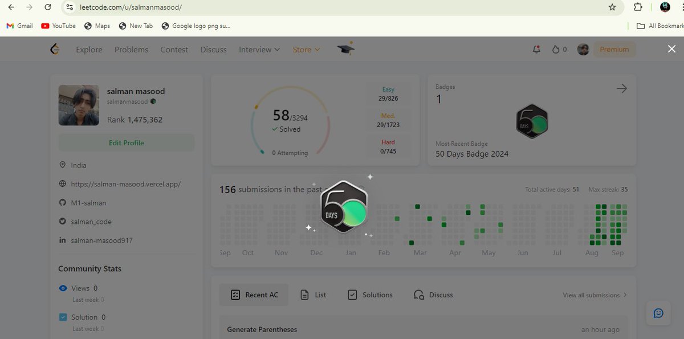Open Discuss in navbar
This screenshot has width=684, height=339.
tap(213, 50)
